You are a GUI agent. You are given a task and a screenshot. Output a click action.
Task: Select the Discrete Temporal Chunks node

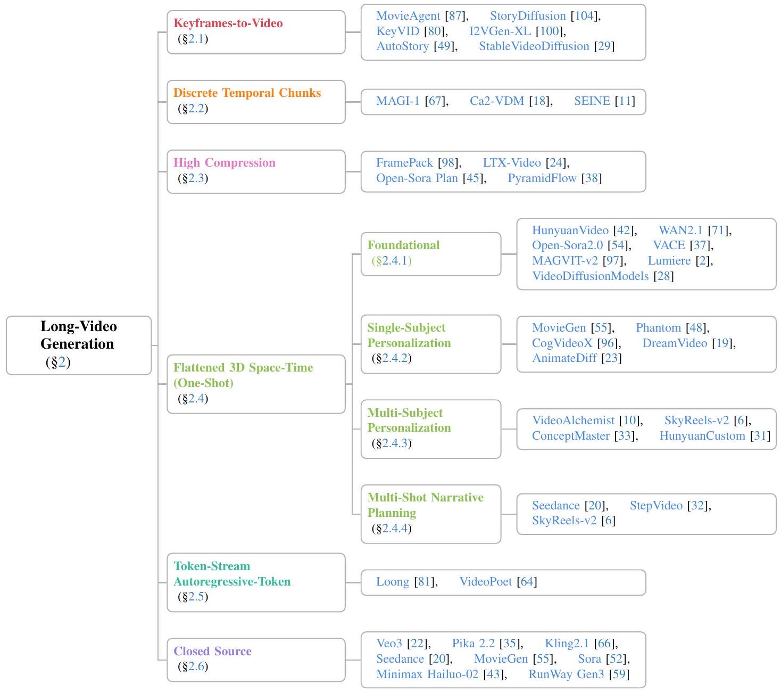click(x=255, y=102)
